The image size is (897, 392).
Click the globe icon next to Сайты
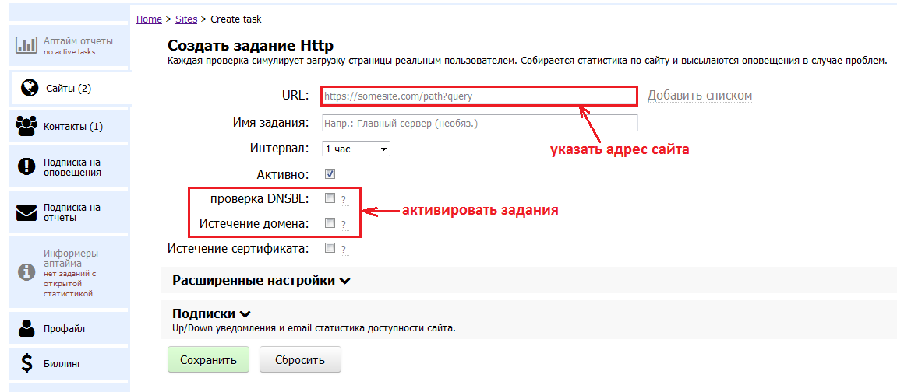[29, 88]
